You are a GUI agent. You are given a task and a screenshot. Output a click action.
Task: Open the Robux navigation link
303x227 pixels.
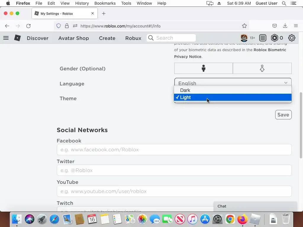[x=133, y=38]
